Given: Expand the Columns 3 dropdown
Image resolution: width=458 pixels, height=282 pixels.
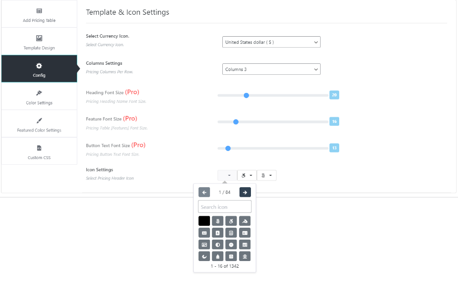Looking at the screenshot, I should (271, 70).
